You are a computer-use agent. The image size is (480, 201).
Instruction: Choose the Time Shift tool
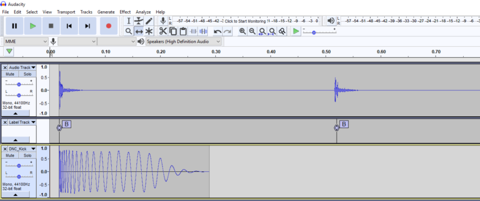pos(139,31)
